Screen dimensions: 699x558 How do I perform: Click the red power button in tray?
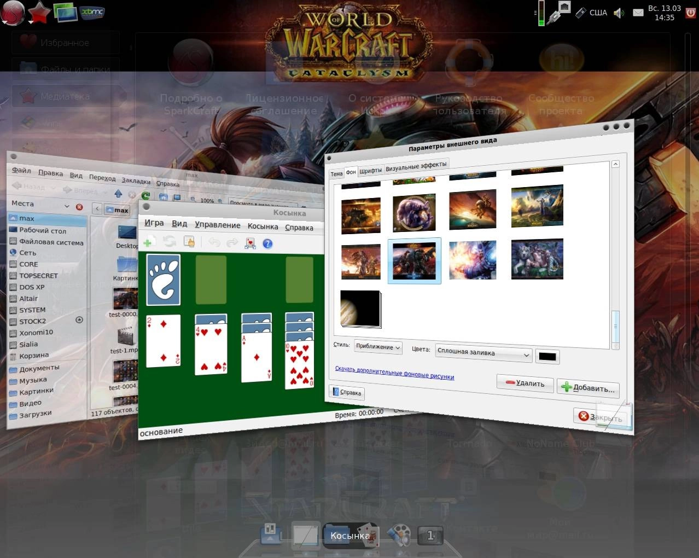click(690, 12)
